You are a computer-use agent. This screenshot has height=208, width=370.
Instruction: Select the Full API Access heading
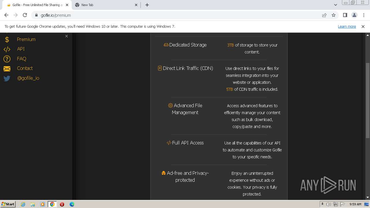coord(188,143)
